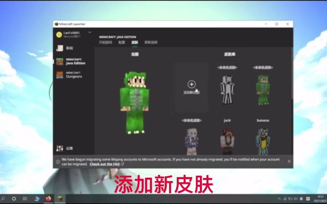Viewport: 327px width, 204px height.
Task: Maximize the Minecraft Launcher window
Action: click(x=277, y=24)
